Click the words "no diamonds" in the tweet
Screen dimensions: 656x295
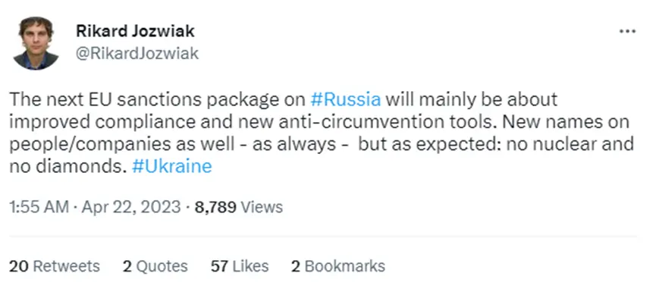coord(67,167)
